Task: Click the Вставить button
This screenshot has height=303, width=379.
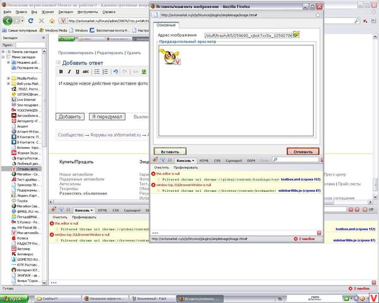Action: (170, 151)
